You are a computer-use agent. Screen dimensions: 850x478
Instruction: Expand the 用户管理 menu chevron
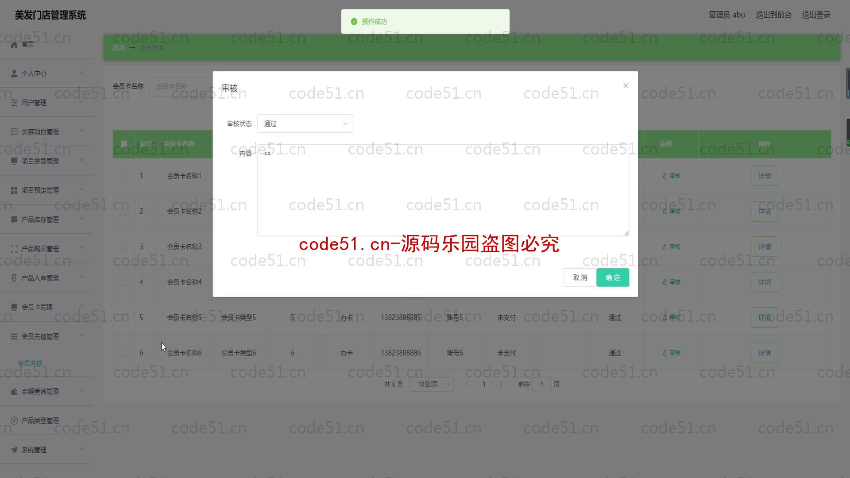81,102
